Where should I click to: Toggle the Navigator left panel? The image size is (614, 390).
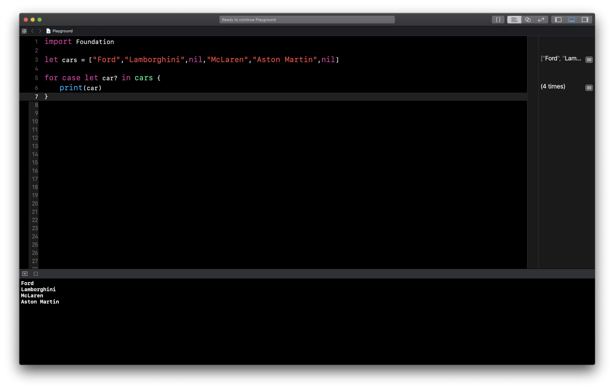pos(558,20)
